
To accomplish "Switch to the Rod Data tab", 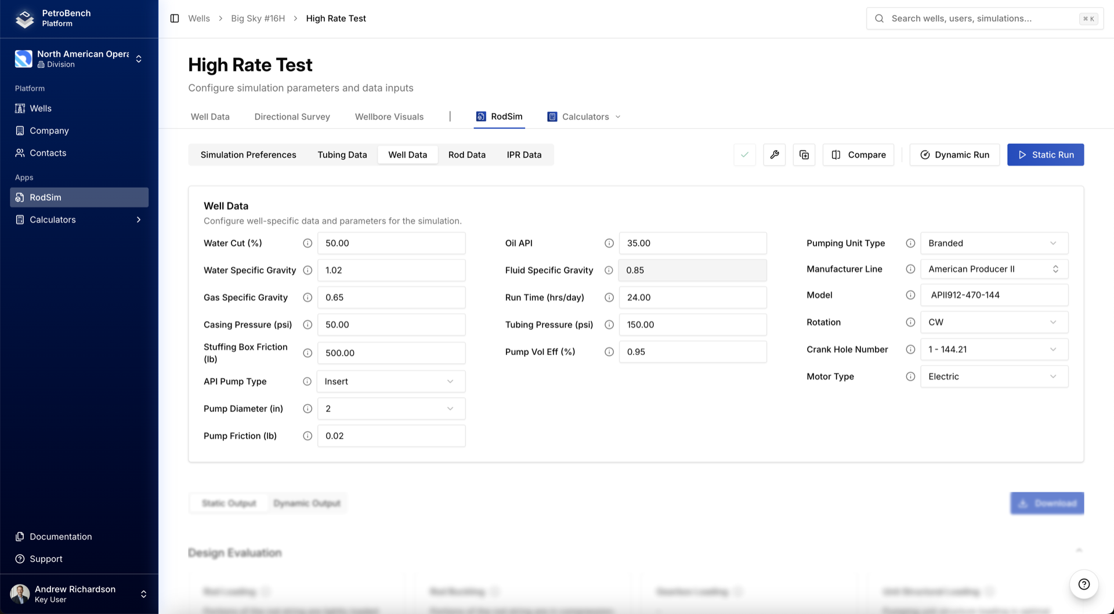I will [466, 155].
